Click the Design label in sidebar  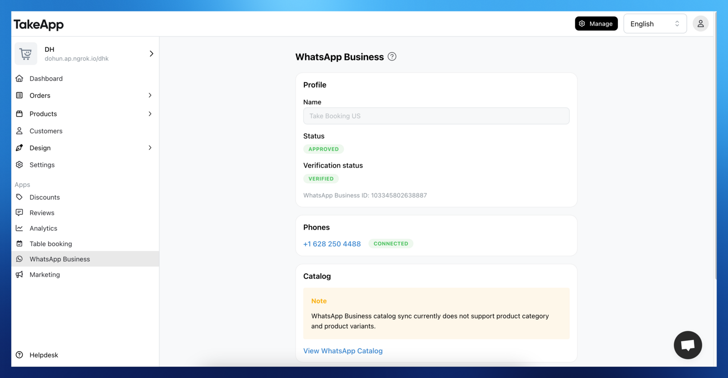point(40,148)
